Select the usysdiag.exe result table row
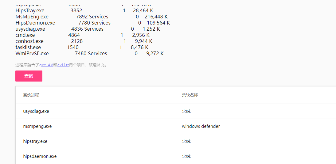 point(176,111)
